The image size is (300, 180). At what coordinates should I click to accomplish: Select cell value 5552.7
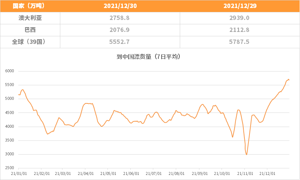coord(119,42)
